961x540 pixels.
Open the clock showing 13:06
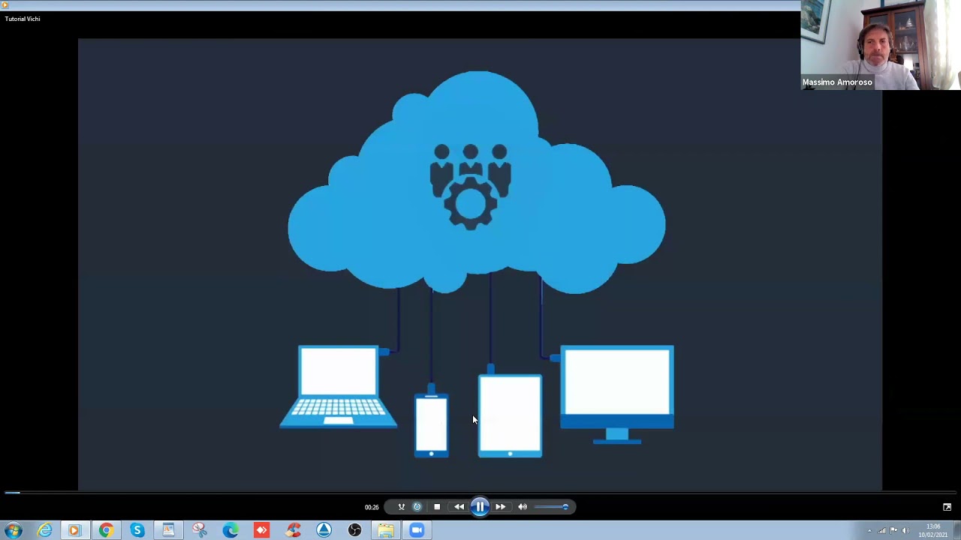tap(933, 530)
